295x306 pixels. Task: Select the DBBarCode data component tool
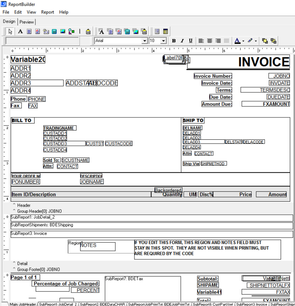pos(144,32)
